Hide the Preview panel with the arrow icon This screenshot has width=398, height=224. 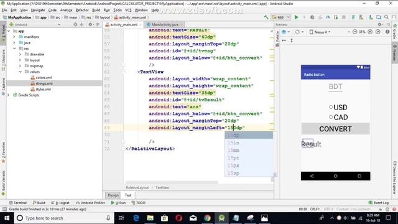pyautogui.click(x=388, y=24)
